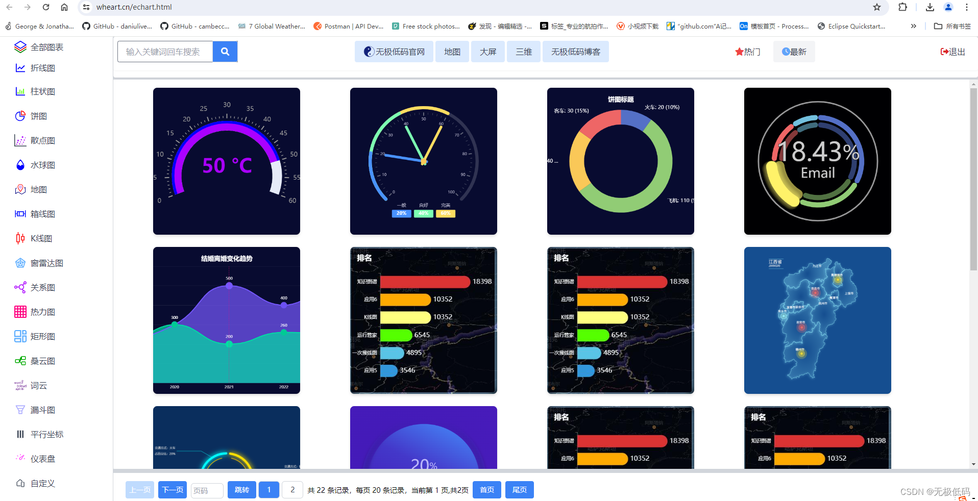978x501 pixels.
Task: Click the 退出 logout link
Action: [x=952, y=52]
